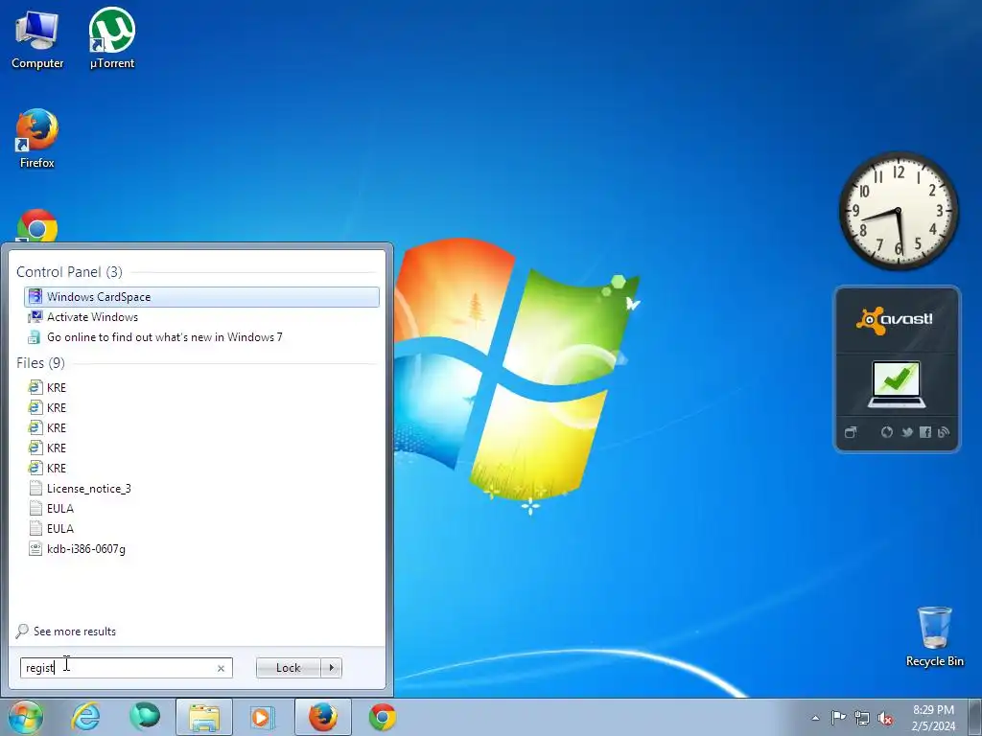Click the muted volume speaker icon
The height and width of the screenshot is (736, 982).
(x=885, y=718)
